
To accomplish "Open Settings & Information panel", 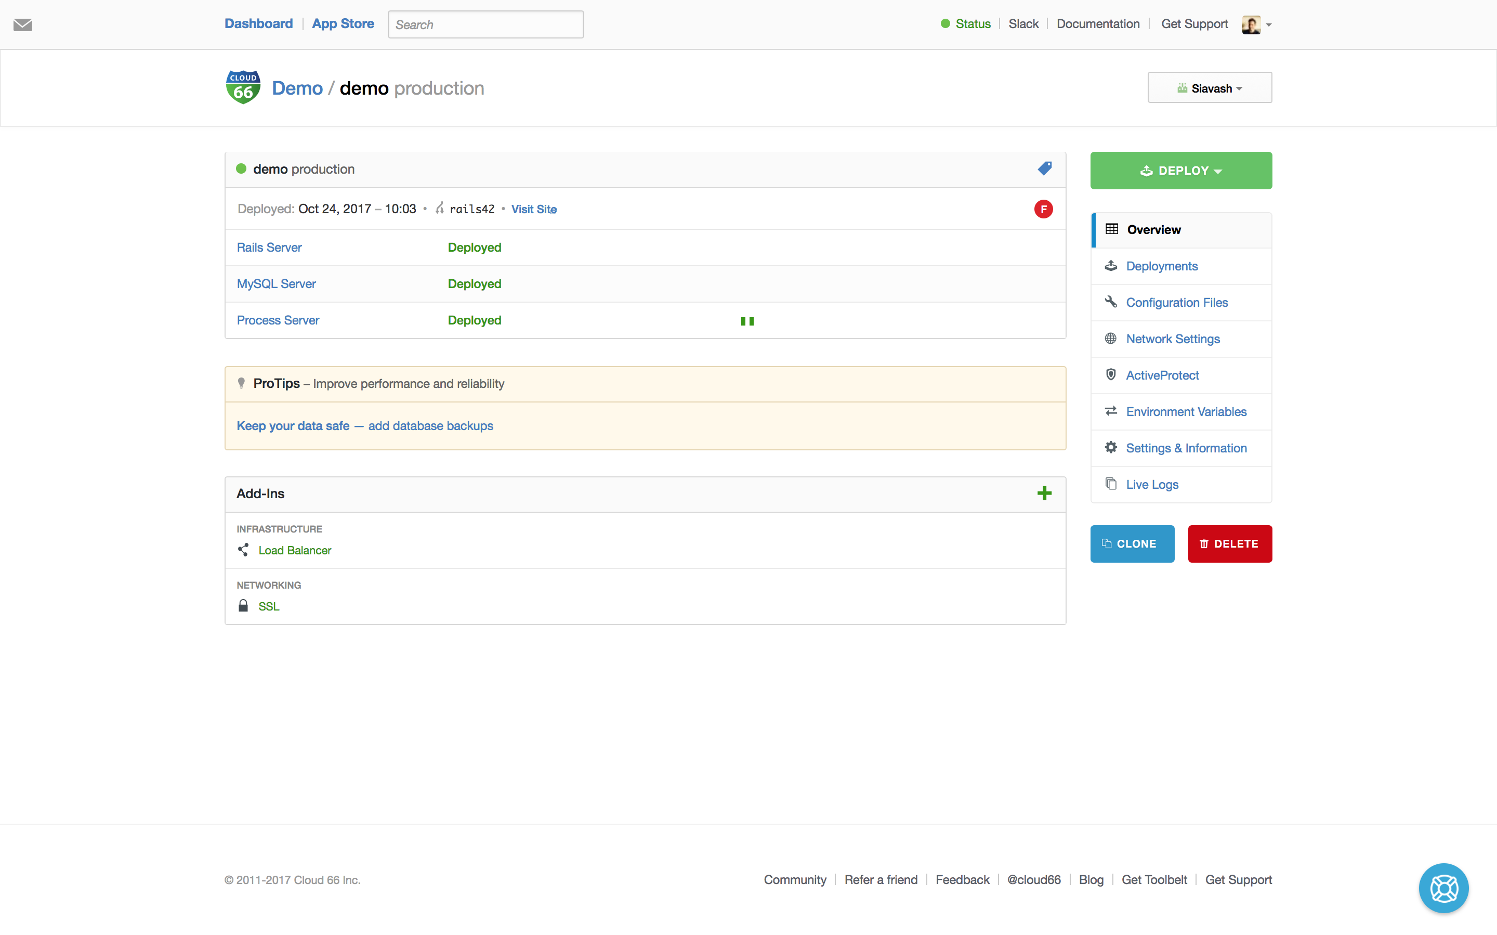I will click(1186, 447).
